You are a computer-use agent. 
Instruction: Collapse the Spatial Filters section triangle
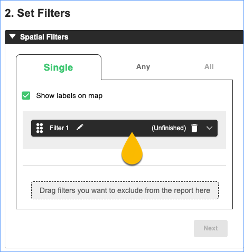(x=13, y=36)
